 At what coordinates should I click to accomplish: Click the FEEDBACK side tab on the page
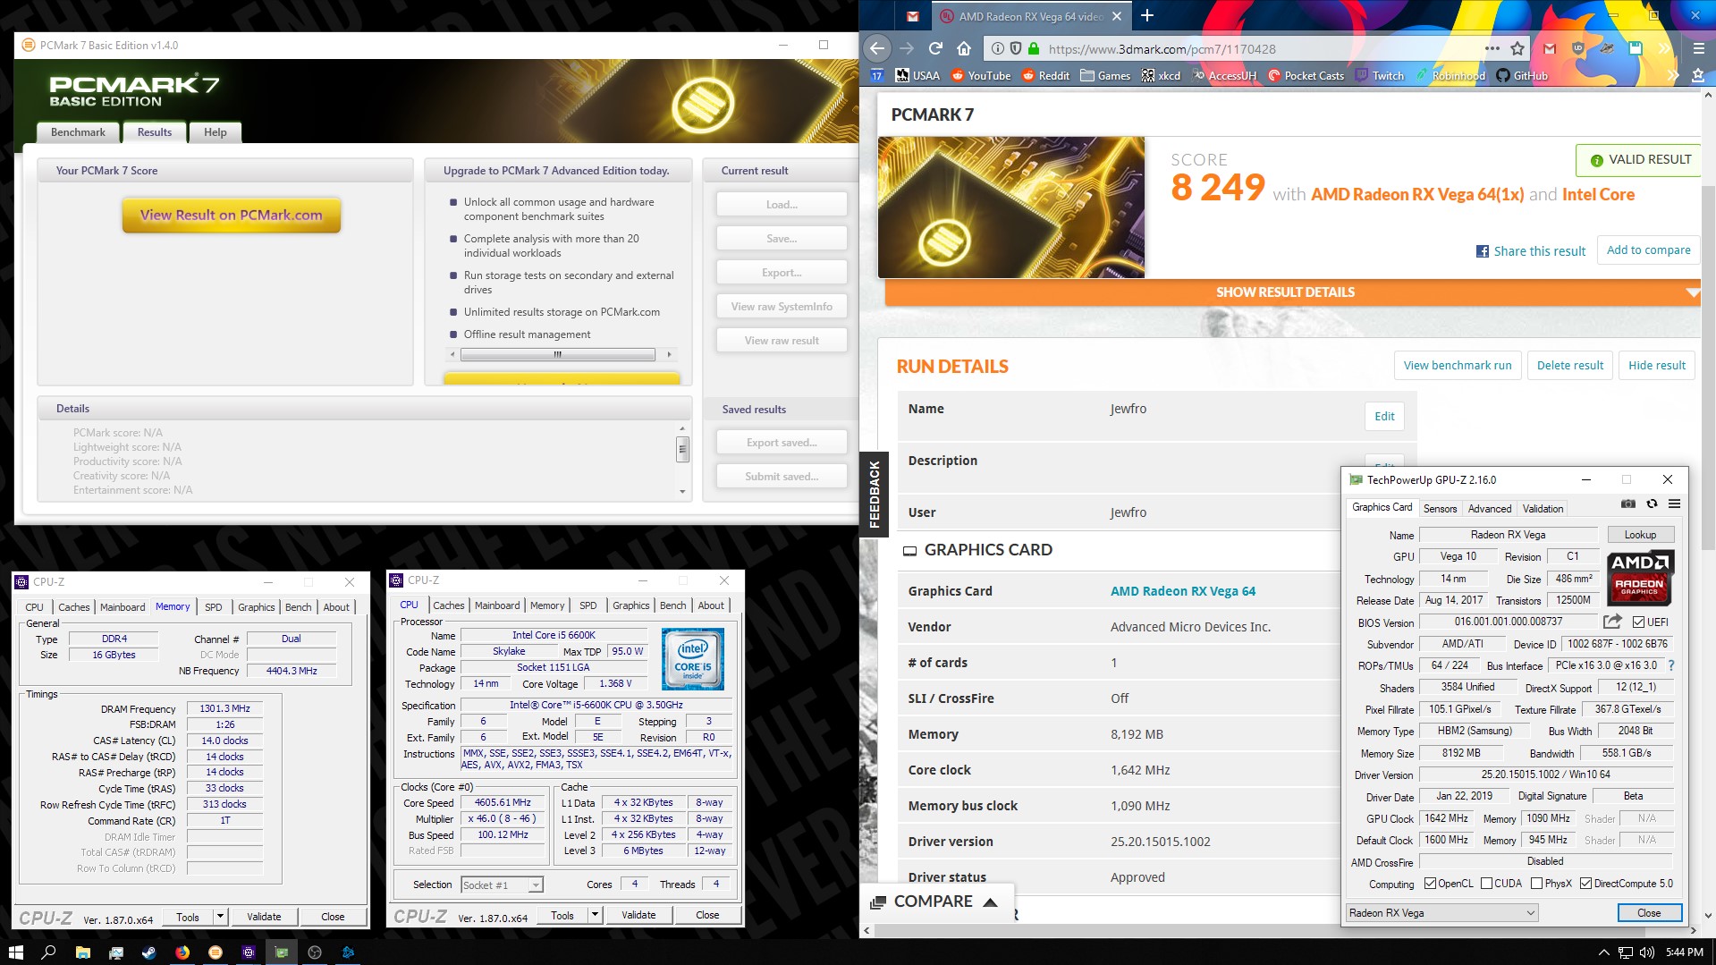tap(875, 494)
